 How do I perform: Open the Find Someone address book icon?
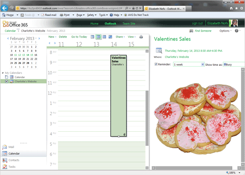pos(191,31)
